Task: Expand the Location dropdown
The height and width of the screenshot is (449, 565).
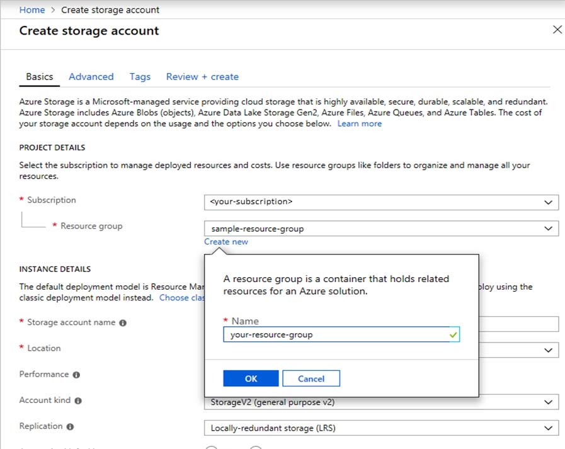Action: tap(548, 350)
